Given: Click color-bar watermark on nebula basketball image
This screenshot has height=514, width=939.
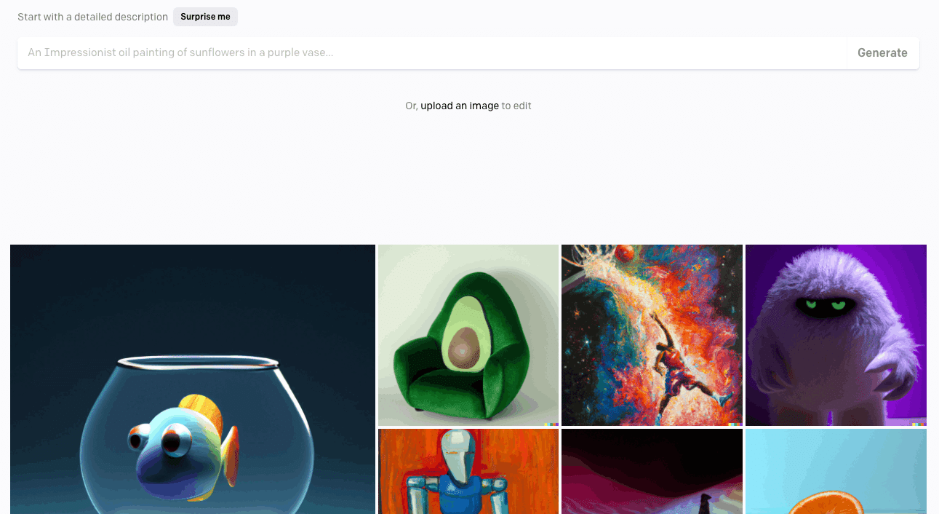Looking at the screenshot, I should coord(735,424).
